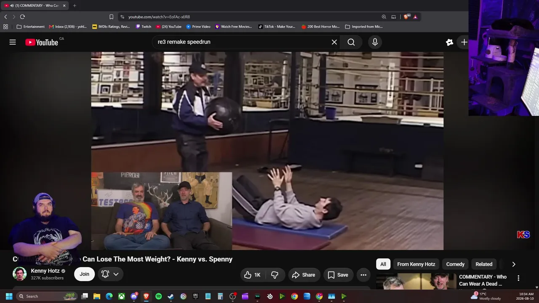Click the browser address bar URL
The height and width of the screenshot is (303, 539).
coord(159,17)
